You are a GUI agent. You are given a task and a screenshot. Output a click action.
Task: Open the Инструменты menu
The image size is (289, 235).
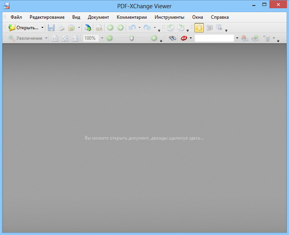point(170,17)
